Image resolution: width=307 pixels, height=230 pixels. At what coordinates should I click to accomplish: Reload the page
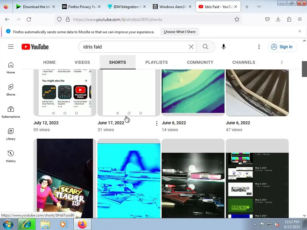pyautogui.click(x=29, y=19)
